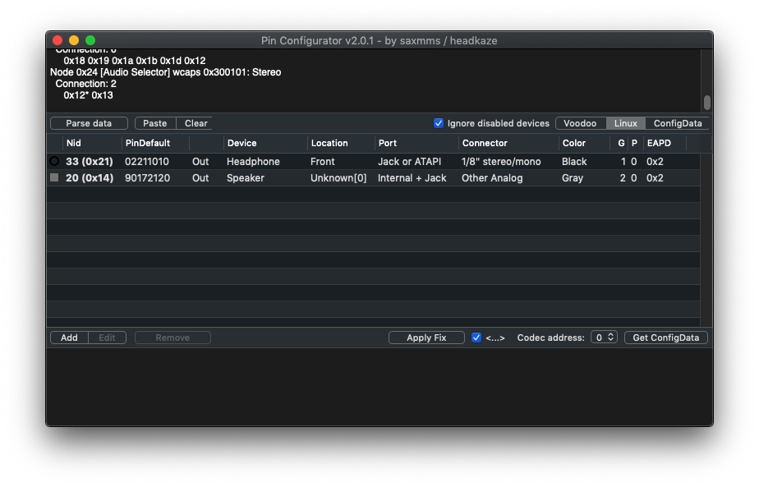The image size is (759, 487).
Task: Click the EAPD column header
Action: pyautogui.click(x=665, y=143)
